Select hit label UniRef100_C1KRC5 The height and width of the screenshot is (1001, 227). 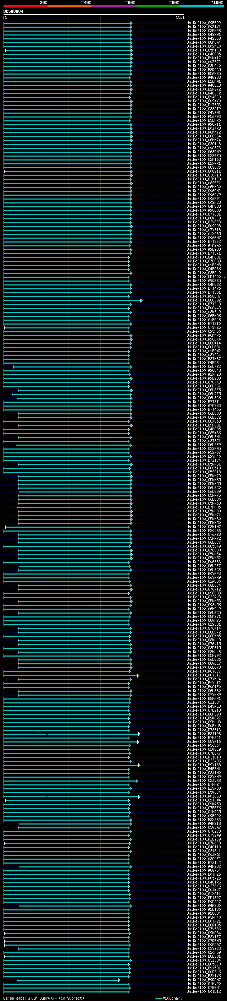(x=204, y=812)
